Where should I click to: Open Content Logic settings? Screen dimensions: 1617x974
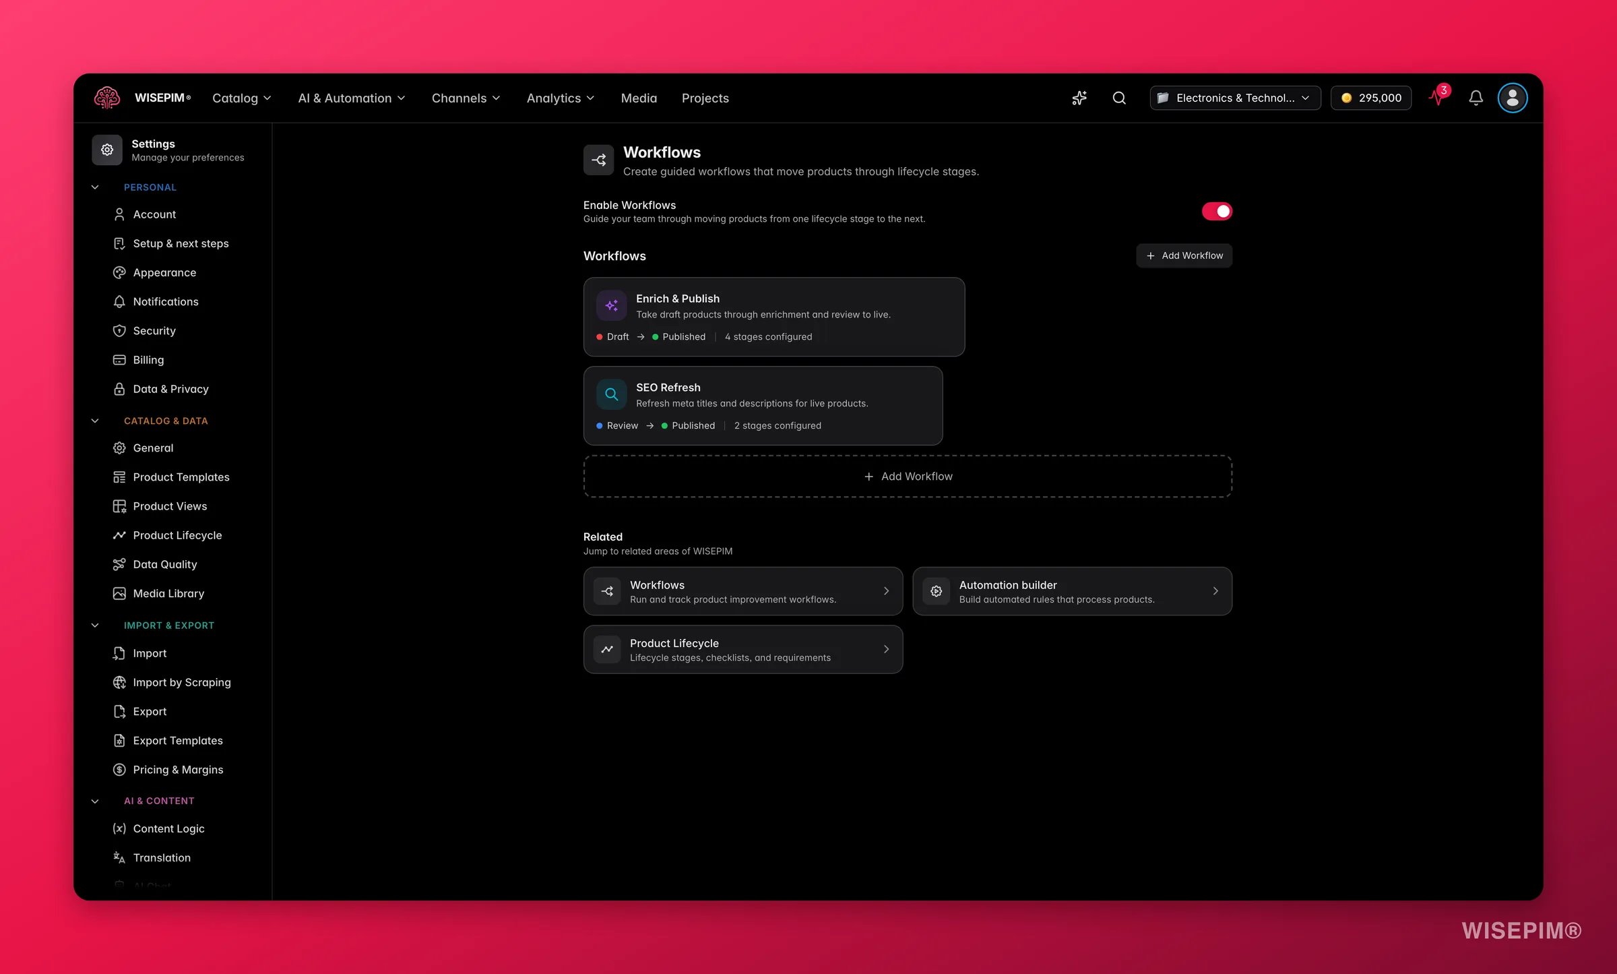coord(168,828)
